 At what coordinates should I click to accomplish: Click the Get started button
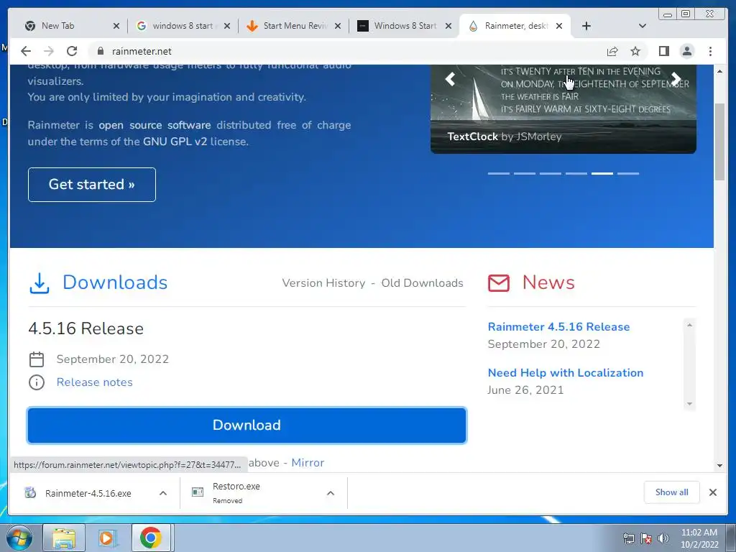[x=92, y=185]
